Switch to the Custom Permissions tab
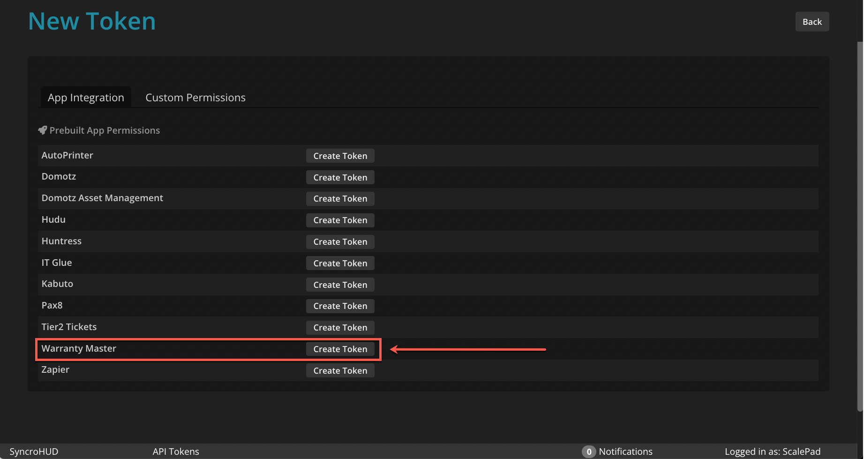 [x=195, y=98]
